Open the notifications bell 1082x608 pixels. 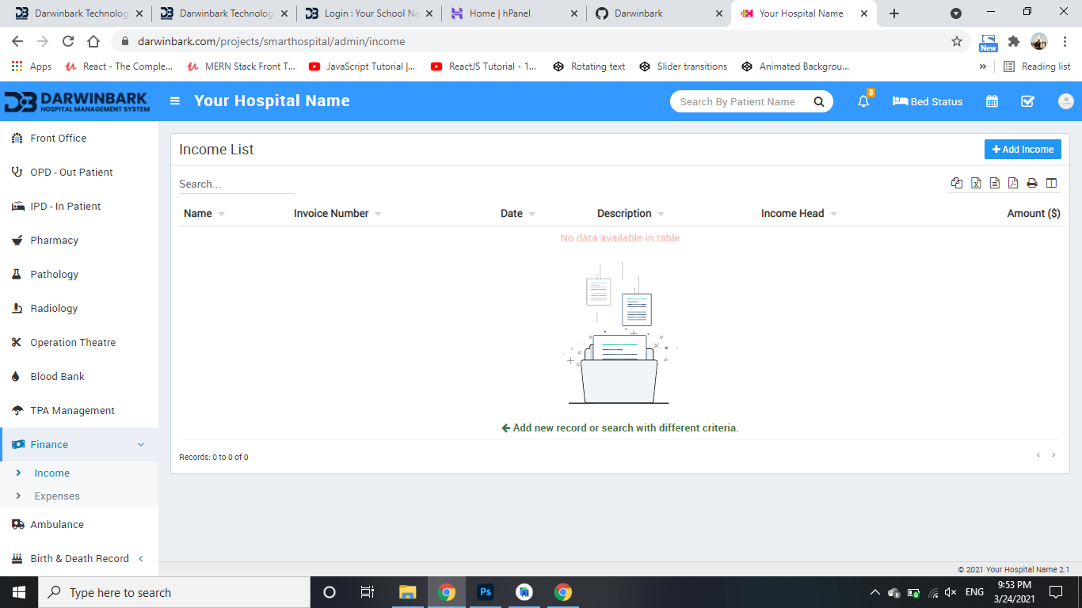863,101
